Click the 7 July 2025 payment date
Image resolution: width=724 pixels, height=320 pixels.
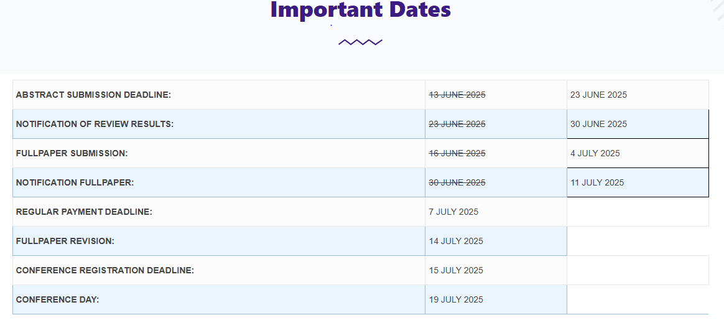(x=453, y=212)
